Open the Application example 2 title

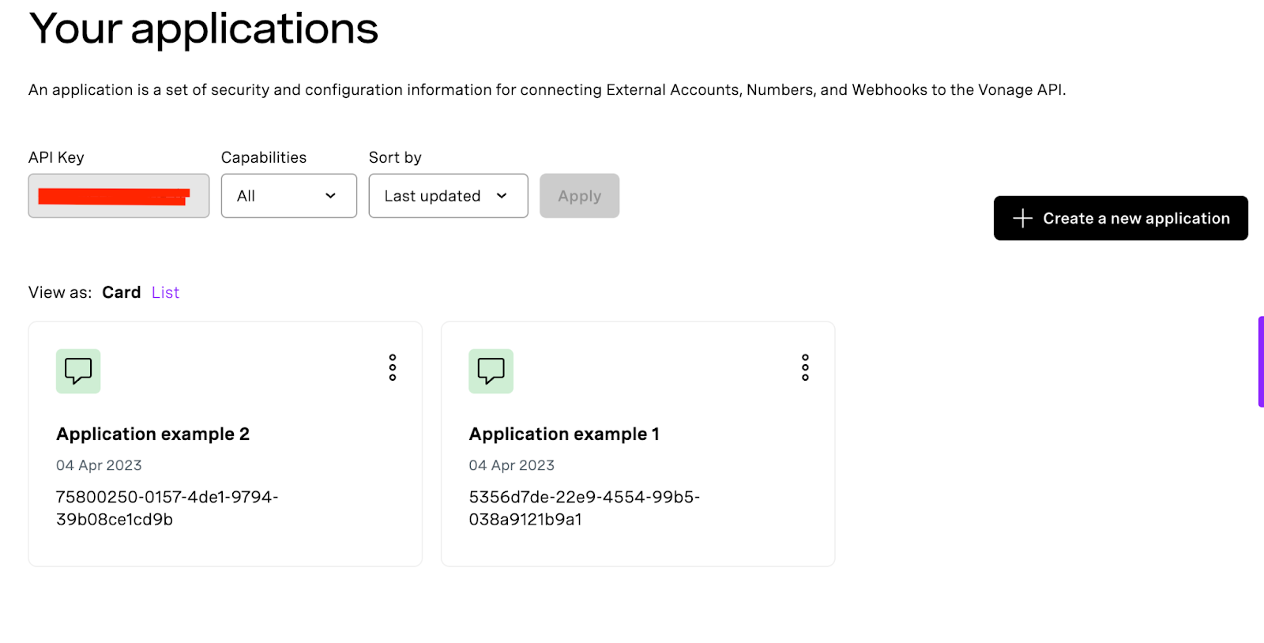(x=152, y=434)
